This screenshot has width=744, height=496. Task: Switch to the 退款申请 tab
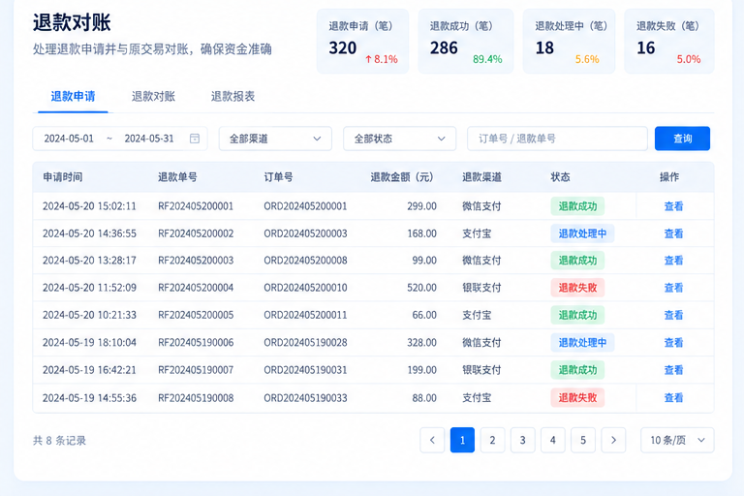pos(73,96)
